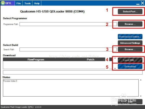The height and width of the screenshot is (109, 145).
Task: Click inside the Status log box
Action: 71,88
